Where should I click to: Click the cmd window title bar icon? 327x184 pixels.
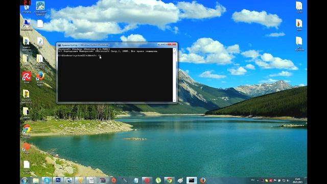click(59, 45)
